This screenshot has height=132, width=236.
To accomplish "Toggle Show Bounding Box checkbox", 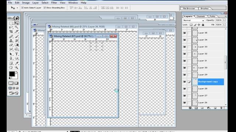I will pos(45,8).
